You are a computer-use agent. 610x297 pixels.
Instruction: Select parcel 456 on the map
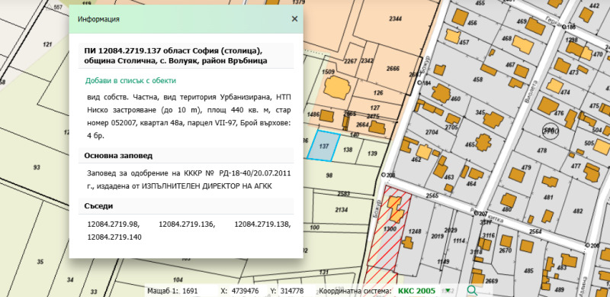tap(472, 24)
